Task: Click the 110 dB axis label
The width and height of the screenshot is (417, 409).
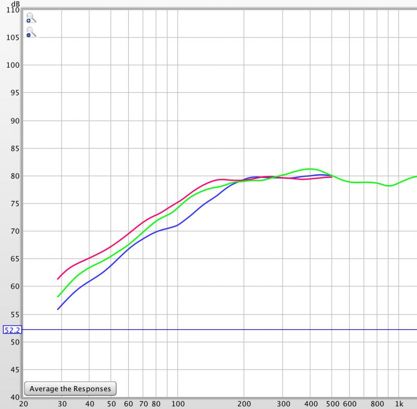Action: pos(13,10)
